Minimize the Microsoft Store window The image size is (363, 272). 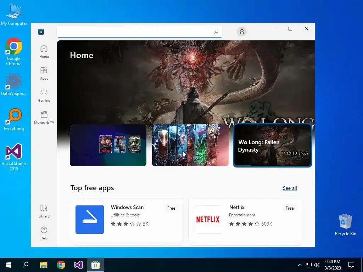[x=274, y=29]
